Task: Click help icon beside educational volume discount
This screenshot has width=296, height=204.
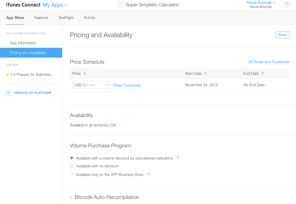Action: [178, 157]
